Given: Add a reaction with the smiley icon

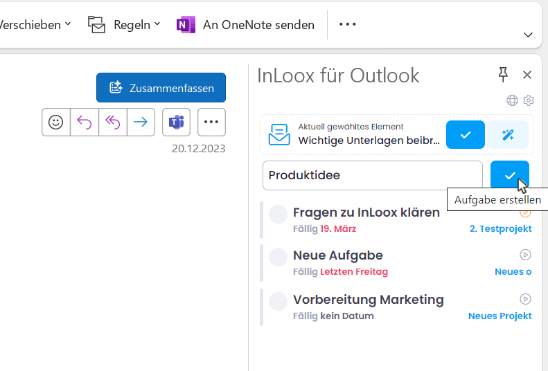Looking at the screenshot, I should pyautogui.click(x=56, y=122).
